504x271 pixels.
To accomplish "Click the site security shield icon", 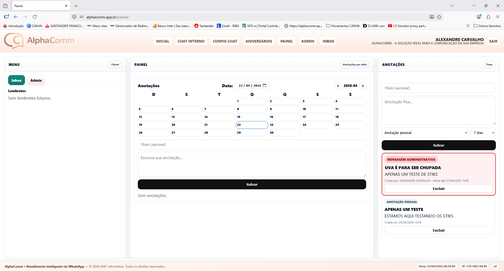I will (74, 17).
